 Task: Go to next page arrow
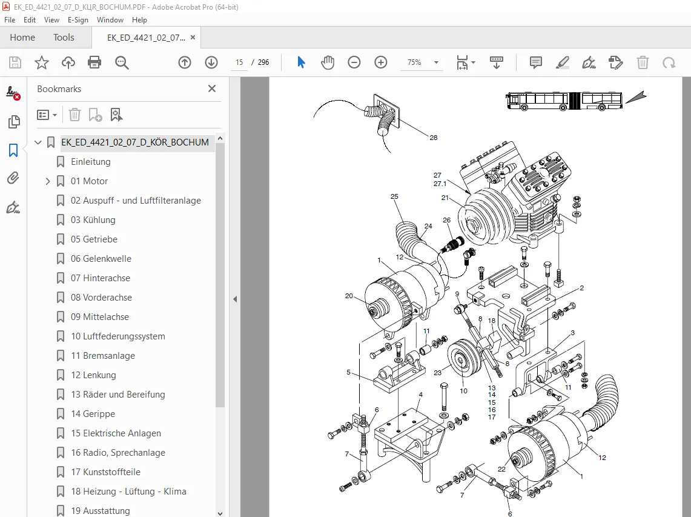pyautogui.click(x=211, y=62)
